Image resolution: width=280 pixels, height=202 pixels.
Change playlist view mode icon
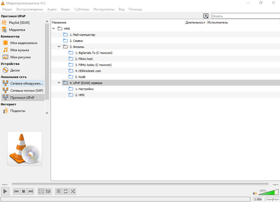point(206,16)
